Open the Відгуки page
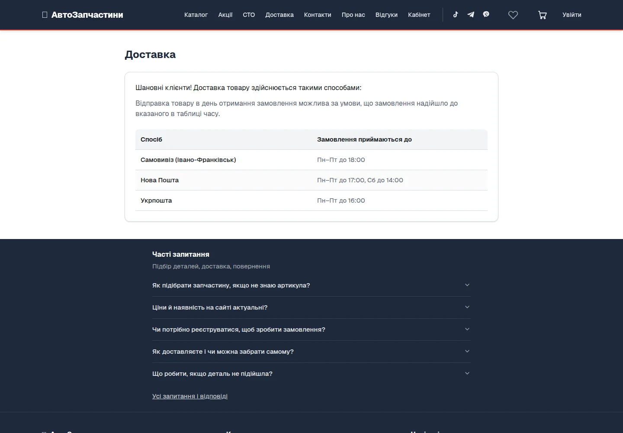623x433 pixels. (386, 15)
